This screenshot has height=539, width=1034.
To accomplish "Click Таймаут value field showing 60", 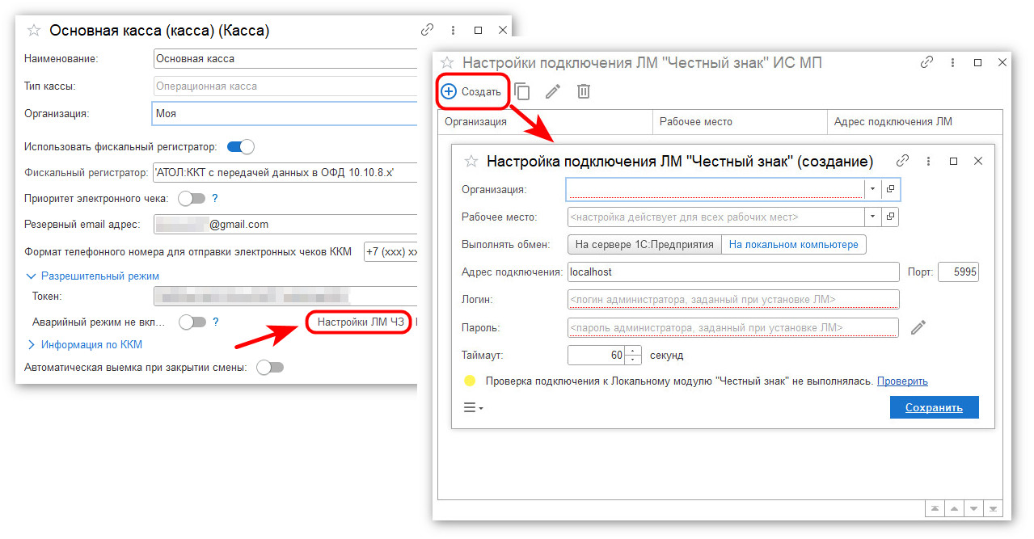I will [597, 355].
